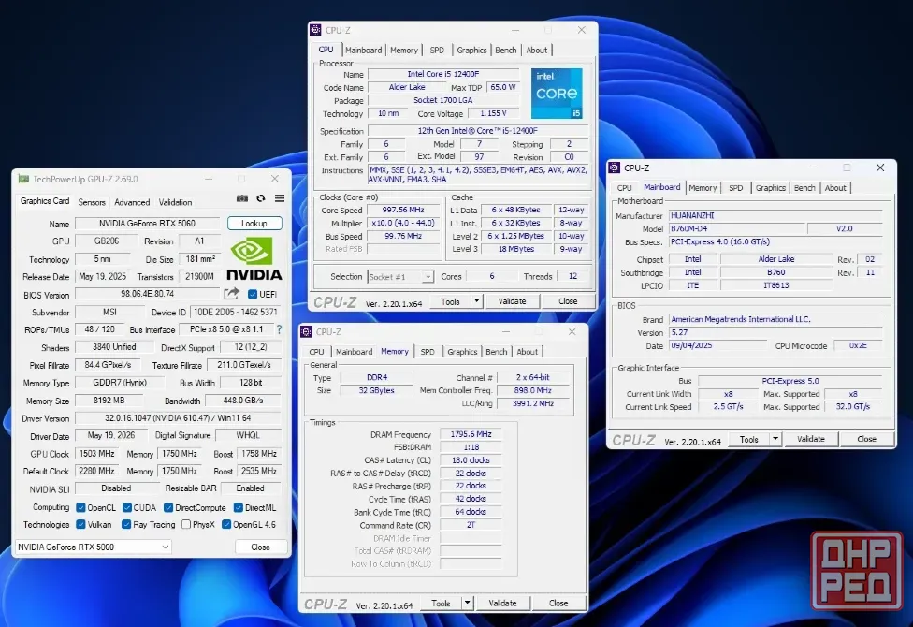Click the CPU-Z CPU window title icon

pyautogui.click(x=315, y=30)
